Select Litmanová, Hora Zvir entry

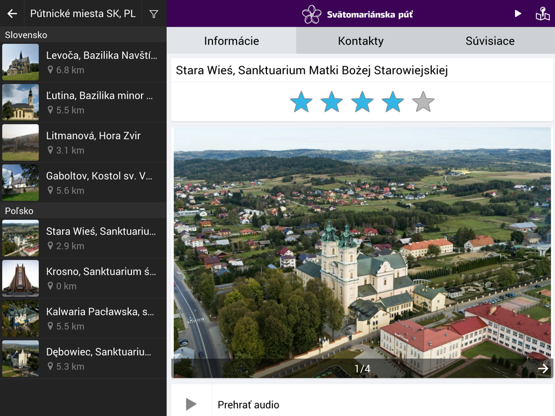[84, 143]
